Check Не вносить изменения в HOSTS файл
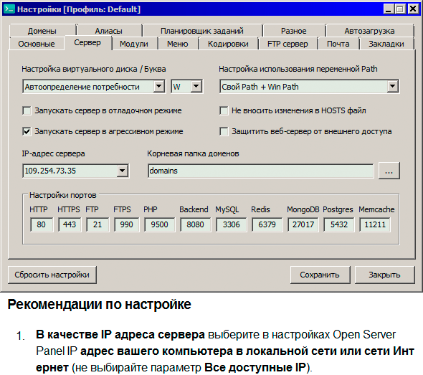The width and height of the screenshot is (423, 375). click(x=224, y=110)
